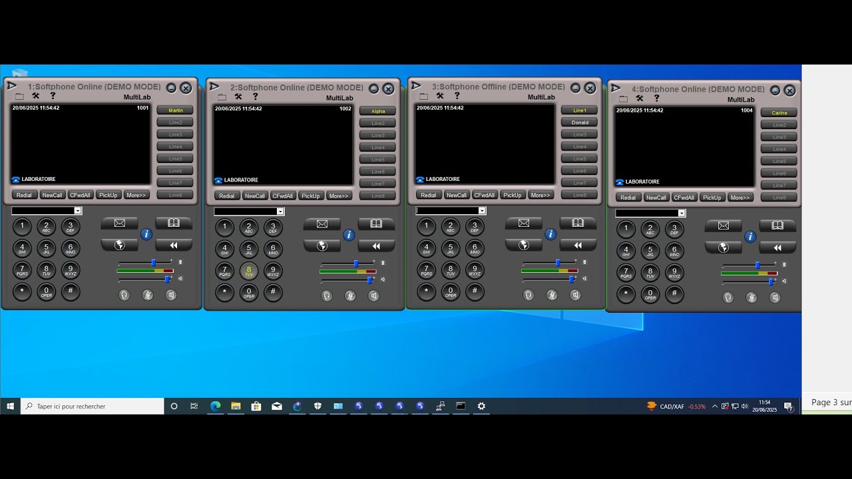Viewport: 852px width, 479px height.
Task: Open the tools menu in Softphone 1
Action: 36,96
